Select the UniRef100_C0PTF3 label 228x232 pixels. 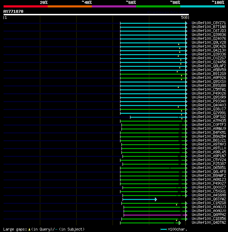click(209, 125)
